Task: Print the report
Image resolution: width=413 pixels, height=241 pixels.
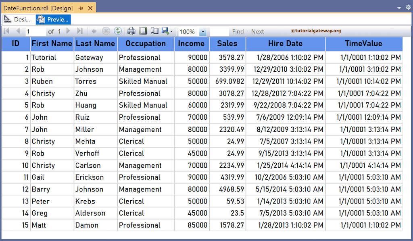Action: point(131,31)
